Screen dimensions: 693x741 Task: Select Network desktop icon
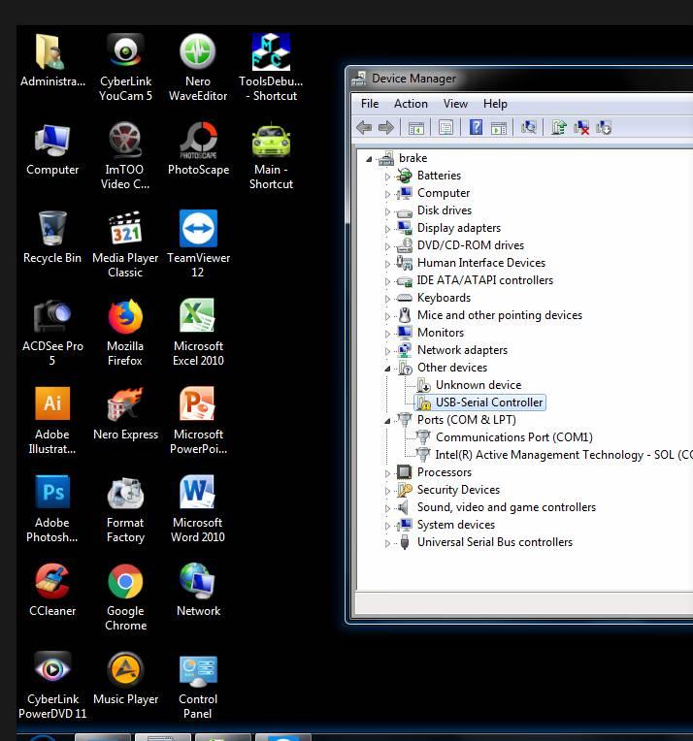198,591
